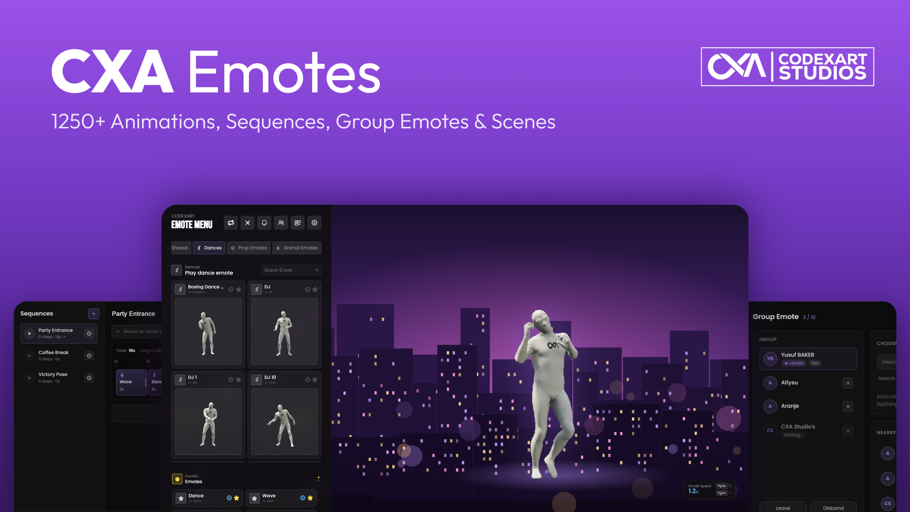Click the target icon beside Coffee Break sequence
This screenshot has width=910, height=512.
click(89, 355)
